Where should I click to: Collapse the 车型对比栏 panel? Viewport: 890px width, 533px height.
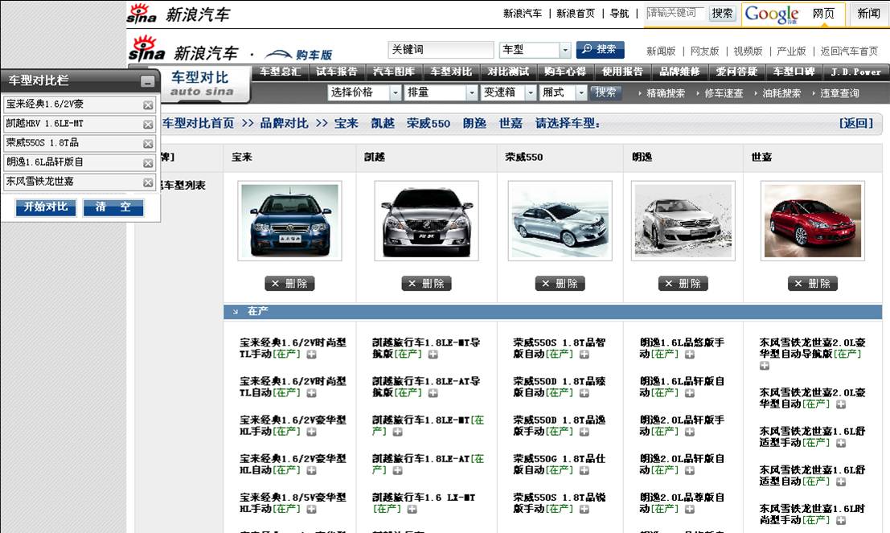click(x=148, y=82)
